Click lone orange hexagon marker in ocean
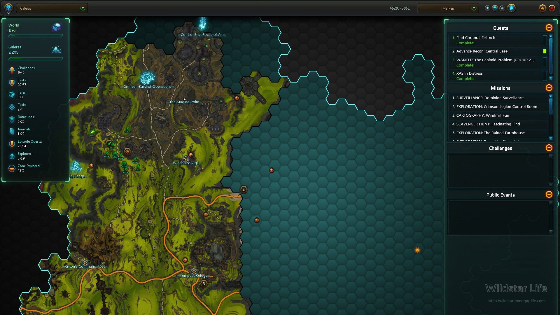The width and height of the screenshot is (560, 315). tap(417, 250)
